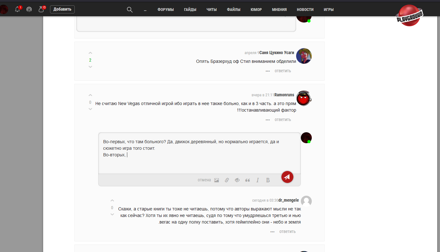Open more options for Саня Цукино Усаги's comment
The width and height of the screenshot is (440, 252).
tap(268, 71)
